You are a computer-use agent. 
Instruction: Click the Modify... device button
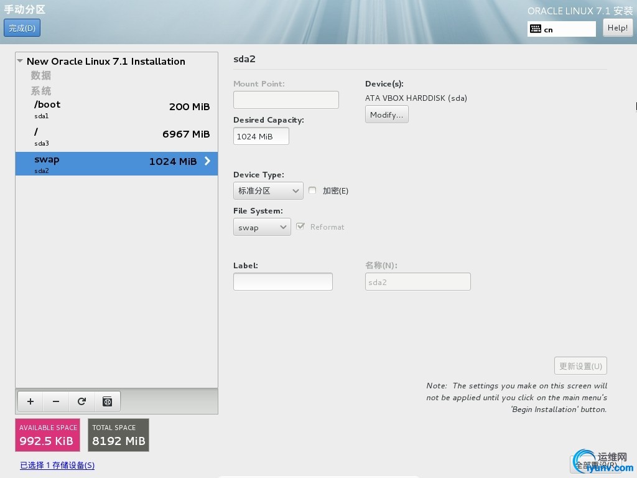click(387, 115)
